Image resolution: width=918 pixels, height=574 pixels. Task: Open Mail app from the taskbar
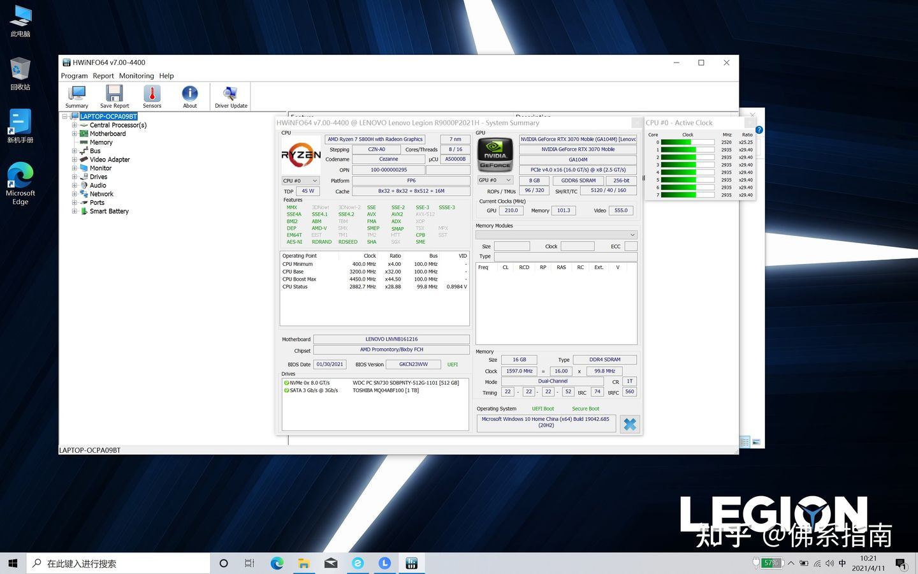click(x=331, y=563)
